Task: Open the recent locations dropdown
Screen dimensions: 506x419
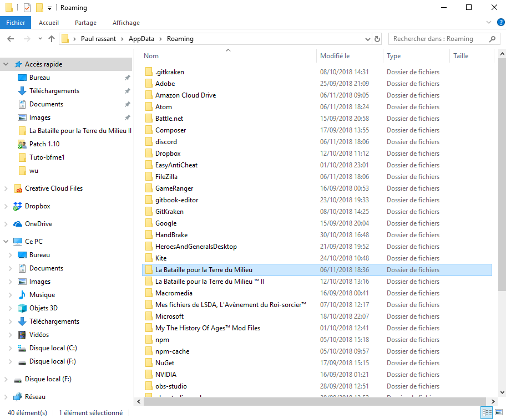Action: click(x=40, y=39)
